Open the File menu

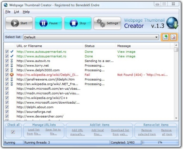[x=8, y=12]
